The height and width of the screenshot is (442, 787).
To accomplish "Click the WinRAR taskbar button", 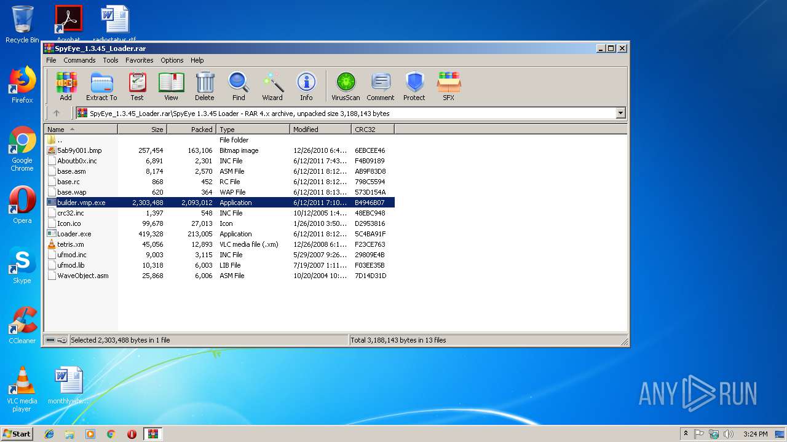I will point(152,434).
